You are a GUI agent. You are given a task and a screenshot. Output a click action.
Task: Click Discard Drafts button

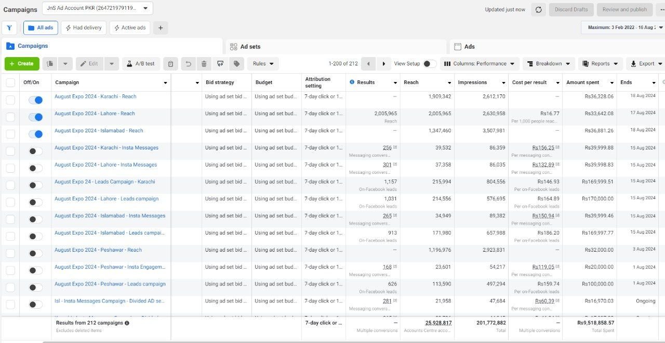click(571, 9)
